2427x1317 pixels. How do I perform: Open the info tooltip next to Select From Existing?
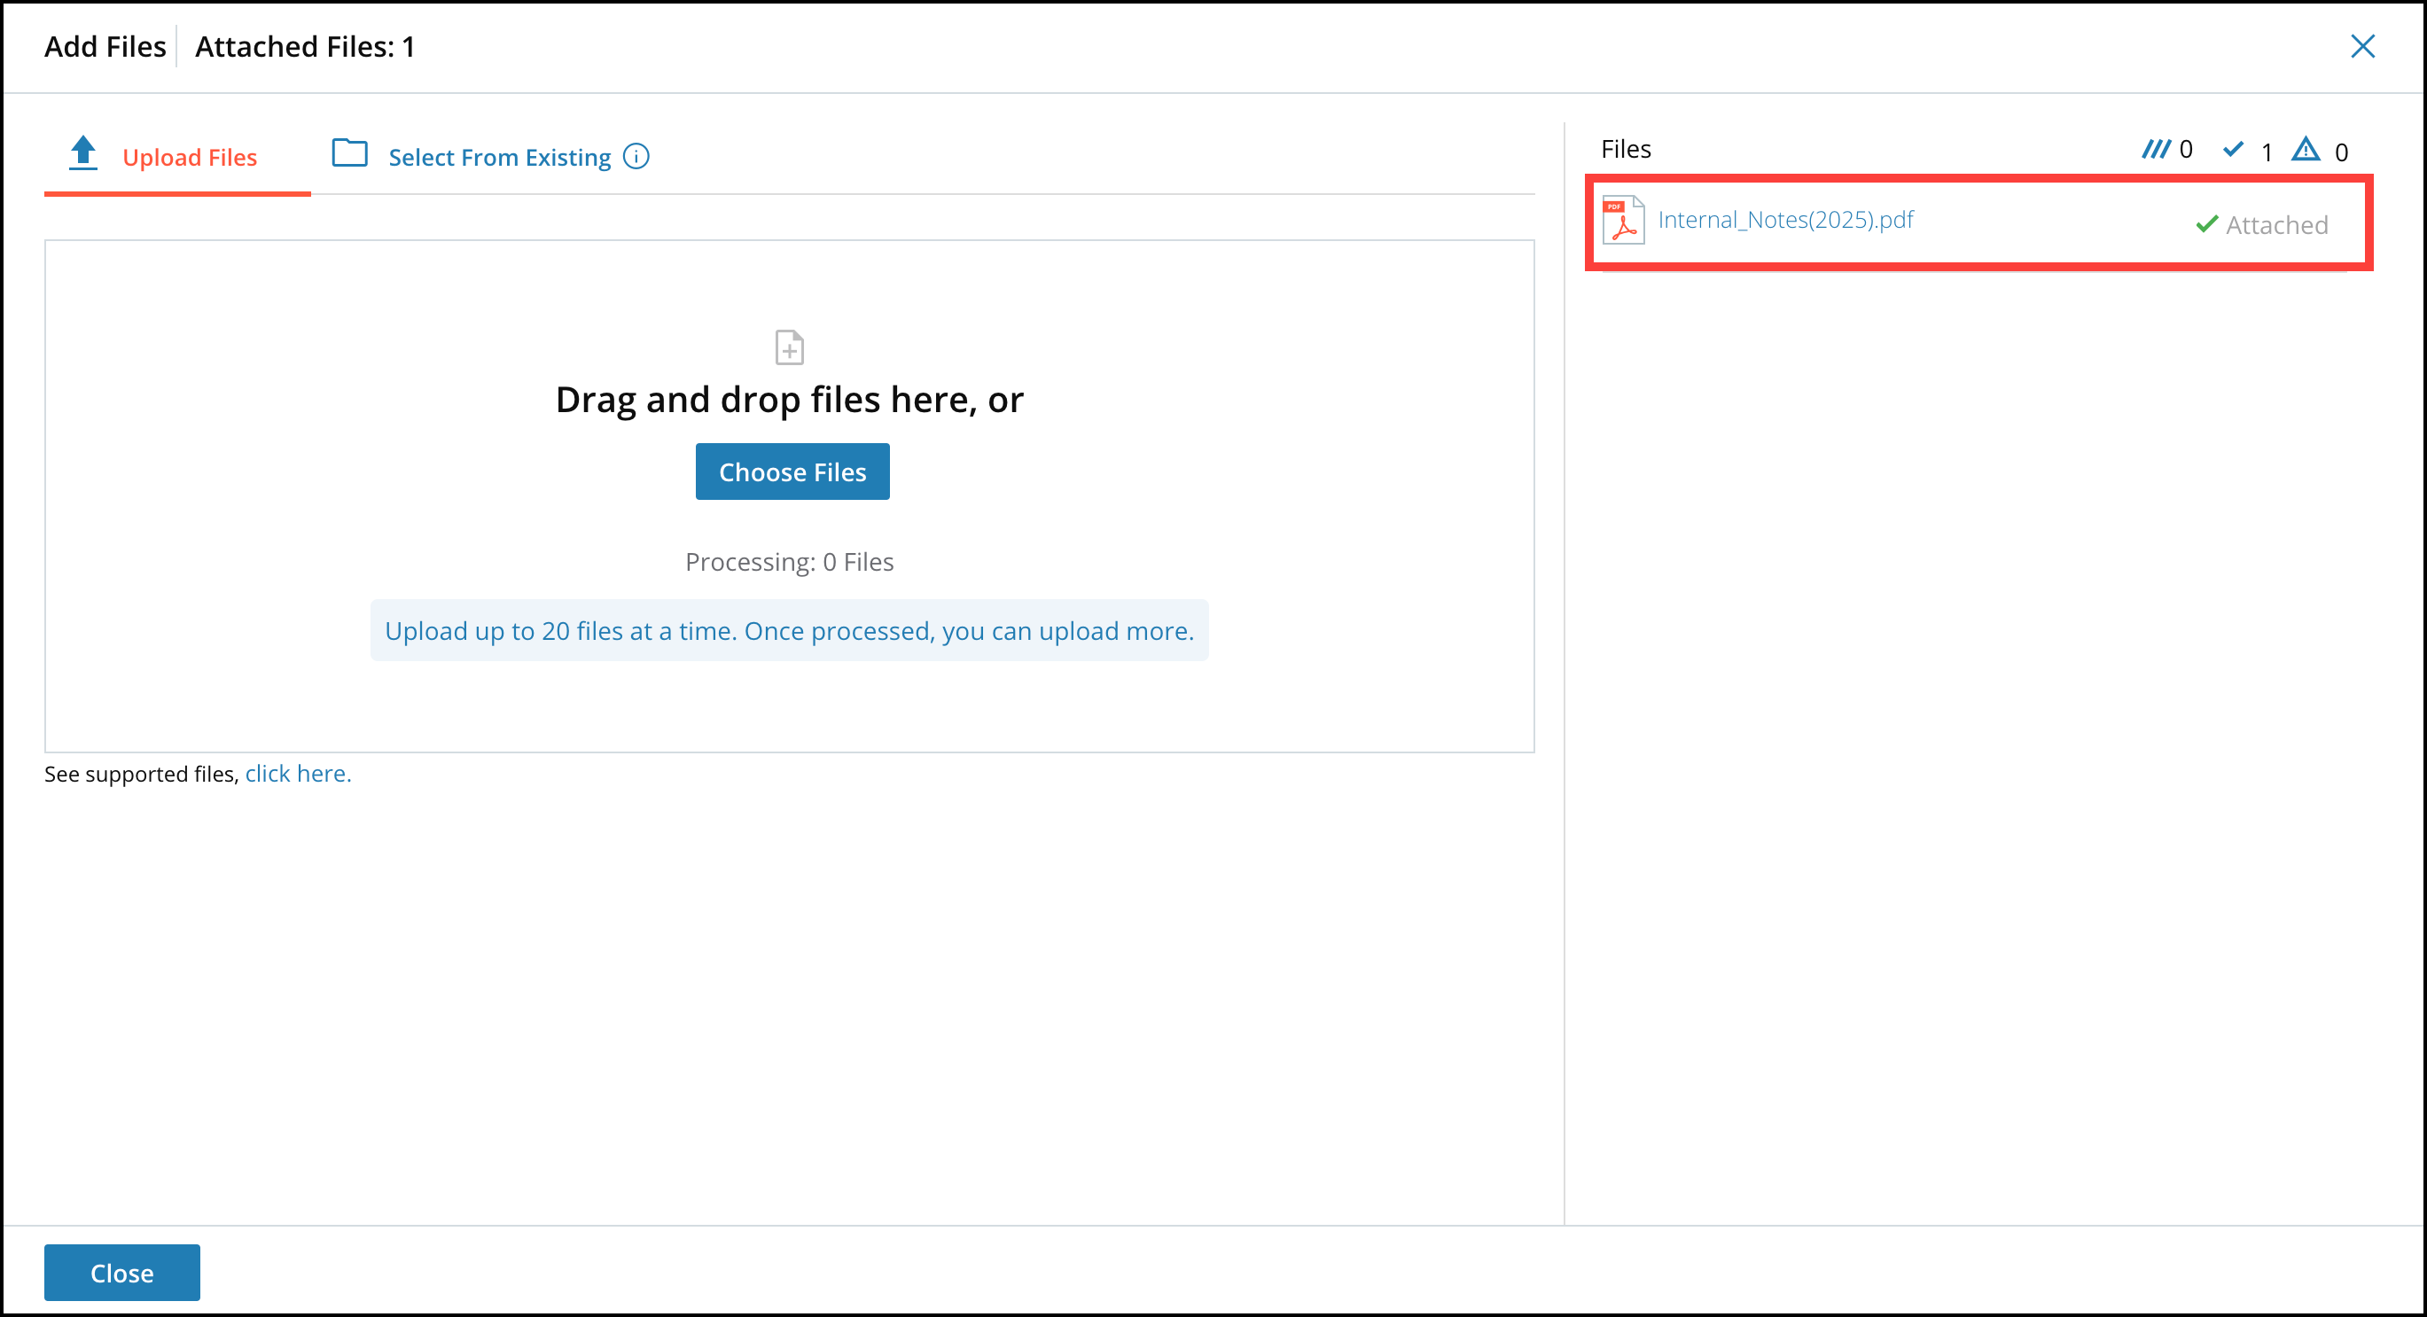point(637,156)
